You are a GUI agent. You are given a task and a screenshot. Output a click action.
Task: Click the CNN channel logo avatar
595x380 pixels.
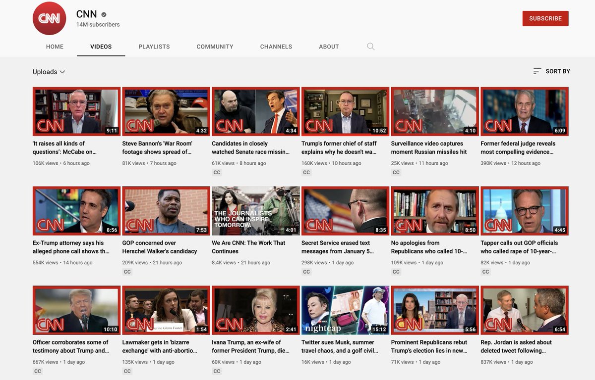coord(49,18)
